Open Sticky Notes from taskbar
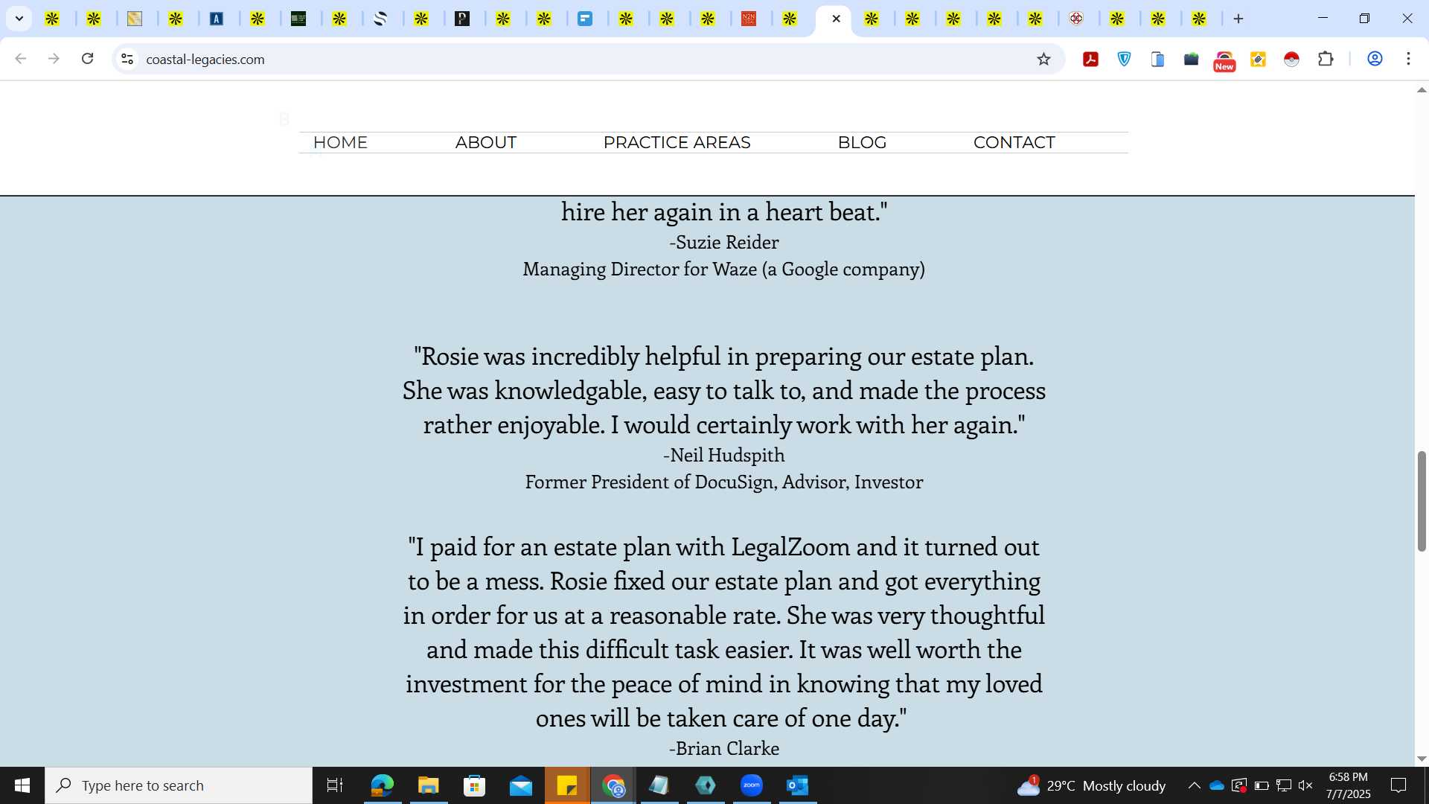The height and width of the screenshot is (804, 1429). coord(567,785)
